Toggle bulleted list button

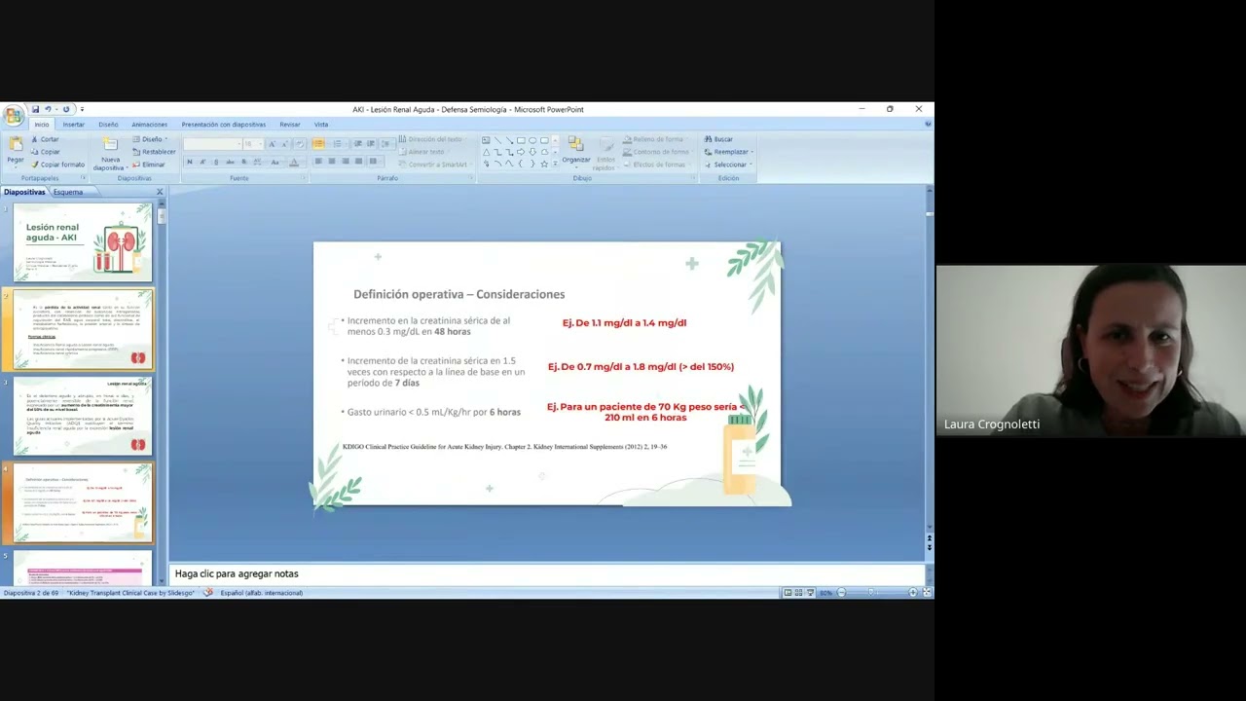click(317, 144)
